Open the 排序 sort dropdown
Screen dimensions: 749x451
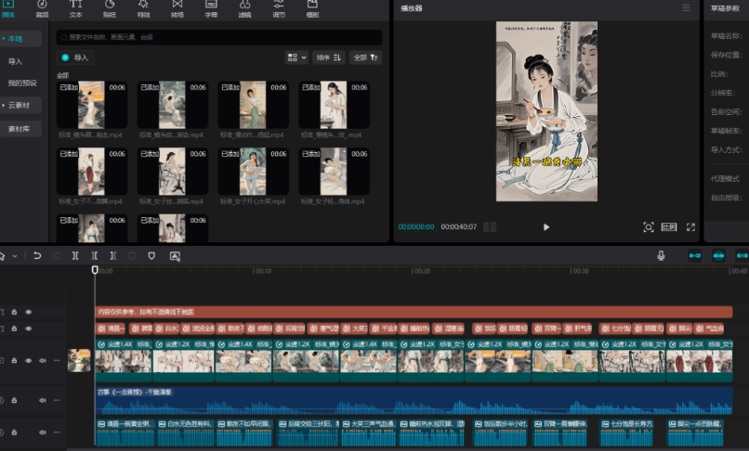point(328,58)
